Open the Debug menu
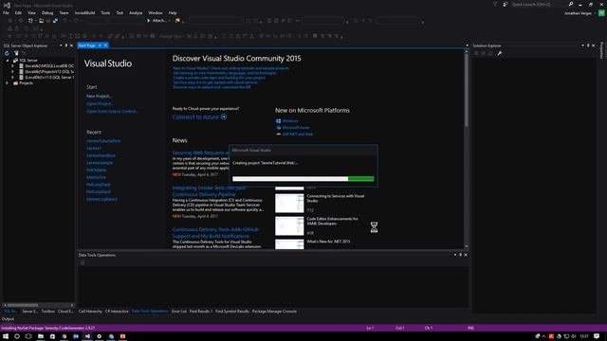This screenshot has width=607, height=341. [47, 12]
